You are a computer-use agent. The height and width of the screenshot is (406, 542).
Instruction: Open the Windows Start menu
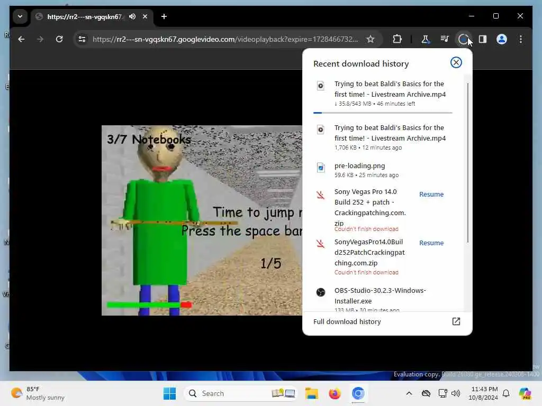click(169, 393)
